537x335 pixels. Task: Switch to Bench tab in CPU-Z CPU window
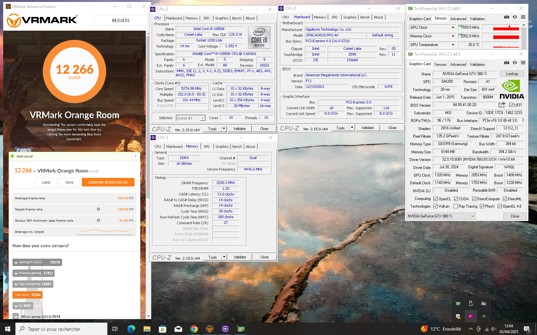237,18
